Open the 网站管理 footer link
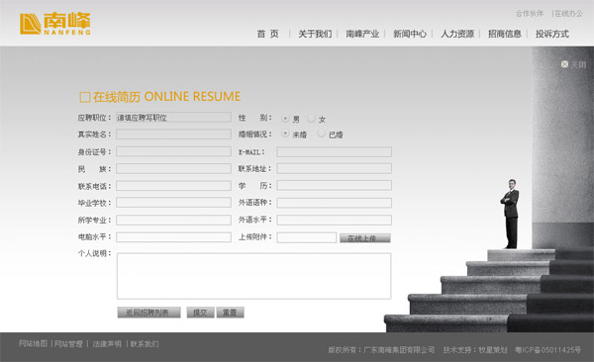Viewport: 594px width, 362px height. pos(68,344)
